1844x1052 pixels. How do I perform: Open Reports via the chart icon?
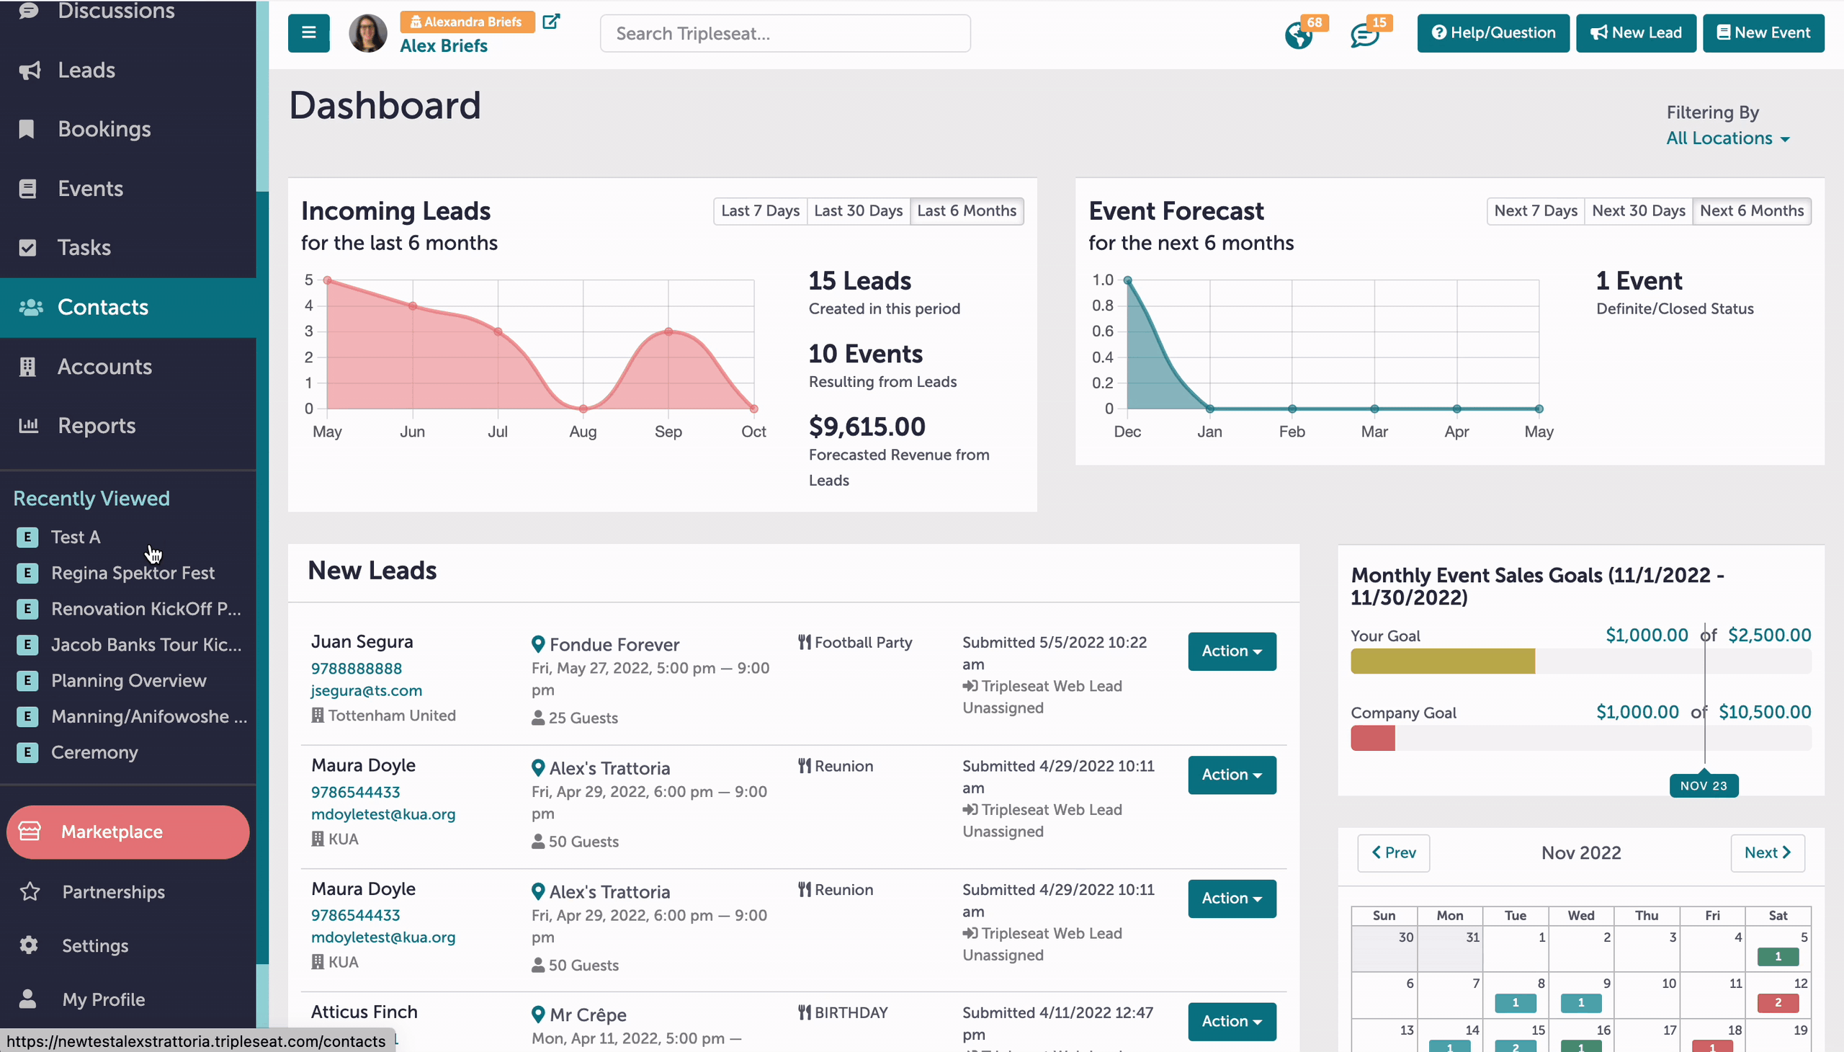[x=28, y=426]
